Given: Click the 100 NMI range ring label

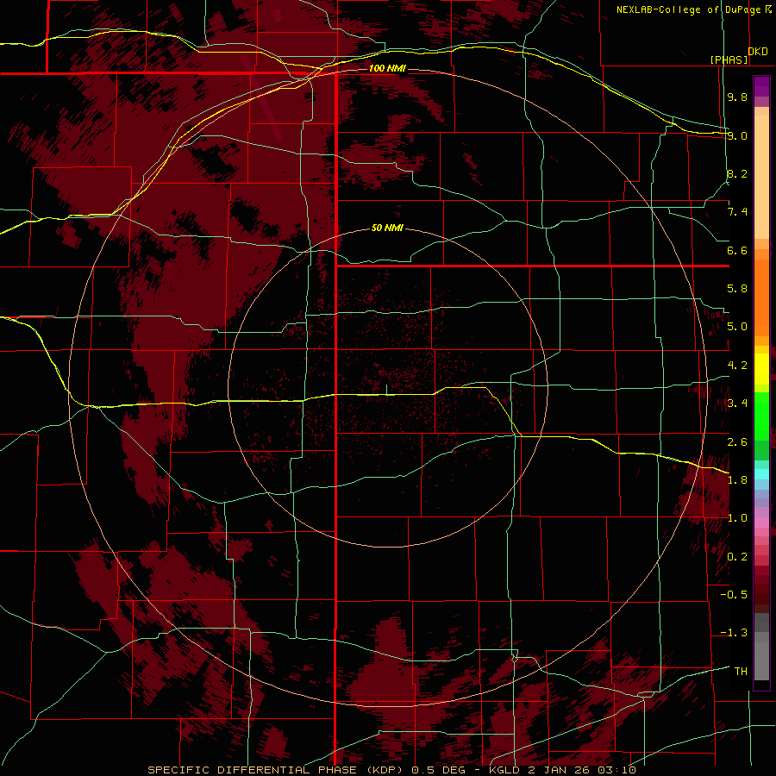Looking at the screenshot, I should [x=387, y=68].
